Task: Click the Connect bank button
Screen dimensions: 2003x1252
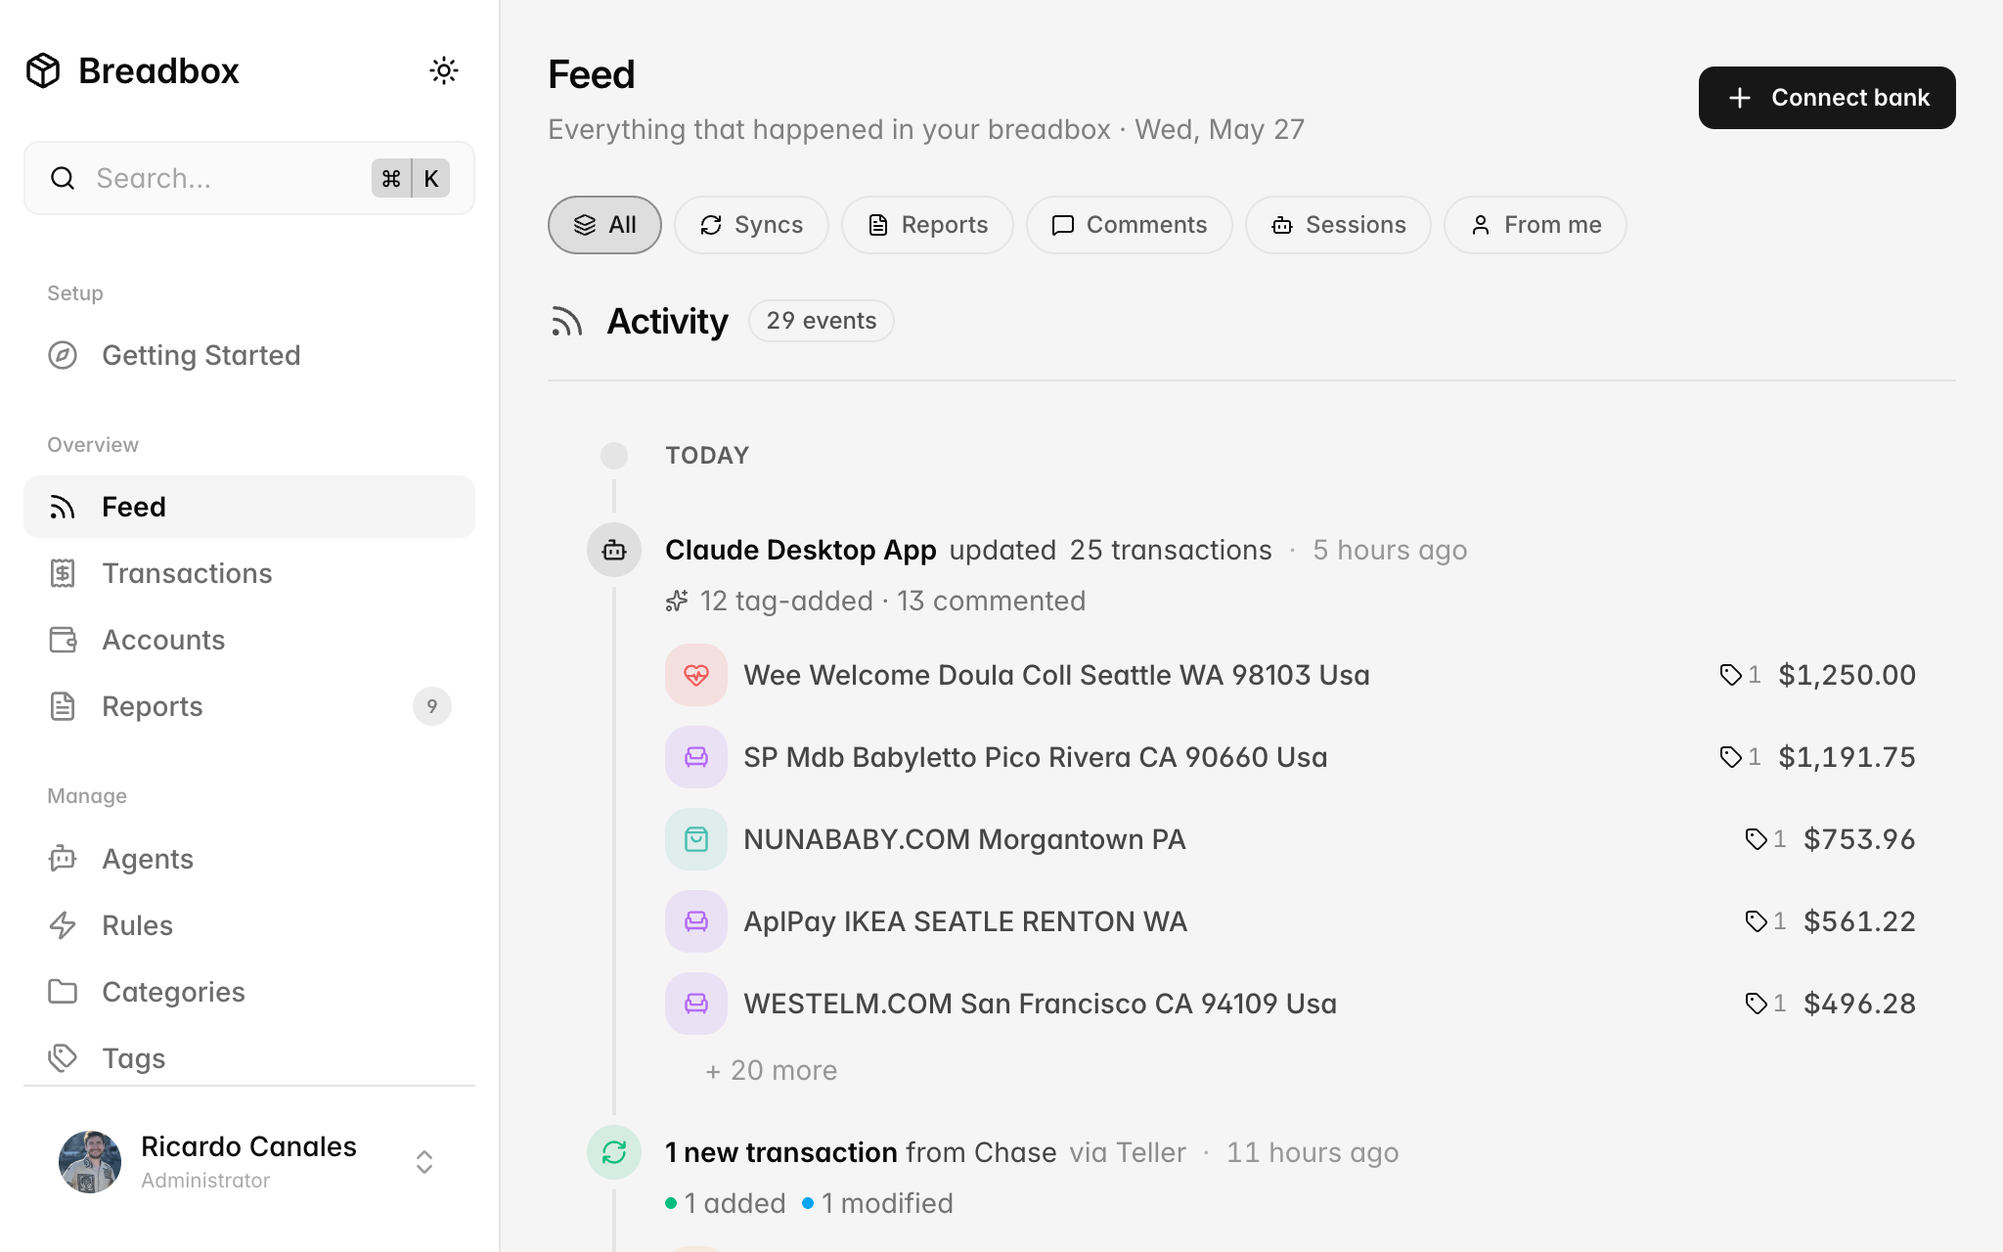Action: (x=1827, y=98)
